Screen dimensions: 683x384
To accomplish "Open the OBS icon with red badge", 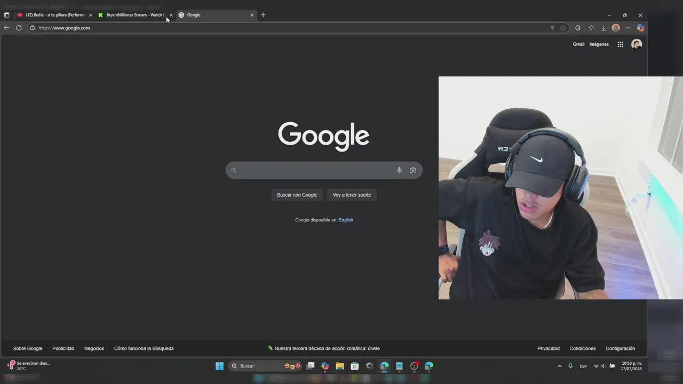I will (x=415, y=366).
